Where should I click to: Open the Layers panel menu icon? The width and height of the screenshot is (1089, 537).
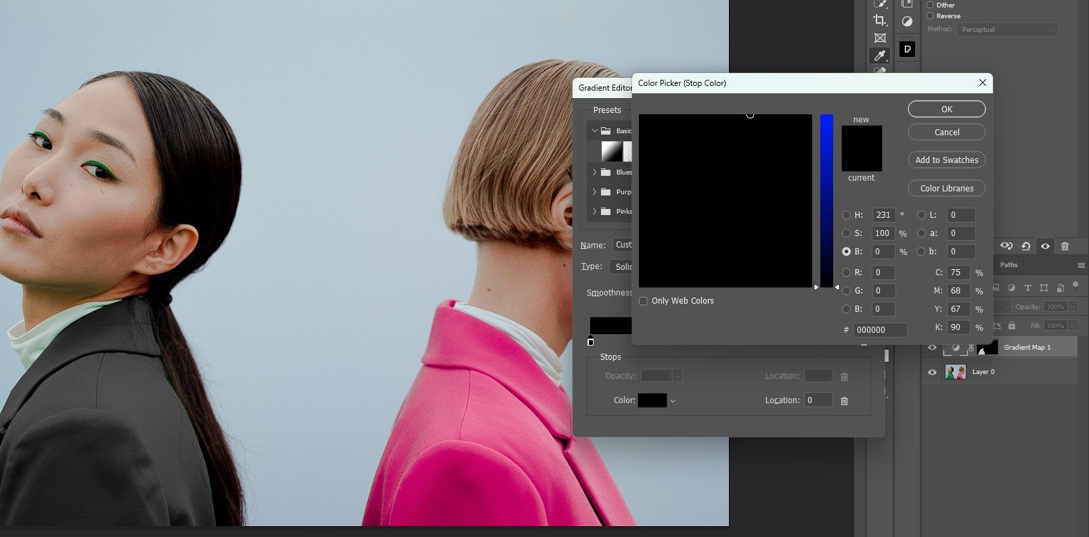click(1081, 265)
